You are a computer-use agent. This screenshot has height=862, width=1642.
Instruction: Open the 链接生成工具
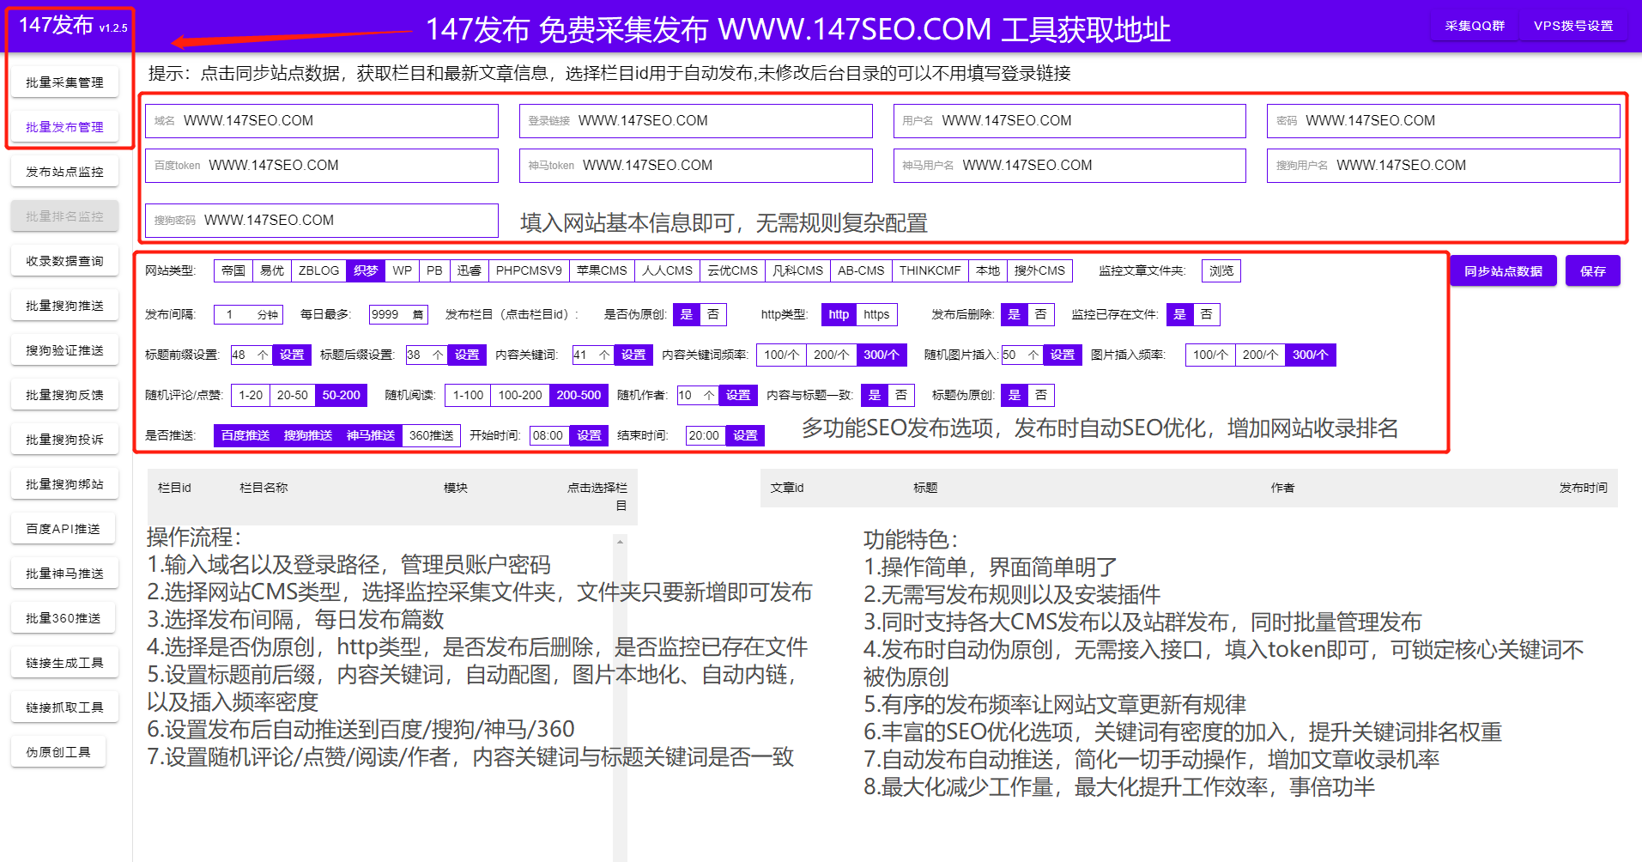tap(64, 662)
